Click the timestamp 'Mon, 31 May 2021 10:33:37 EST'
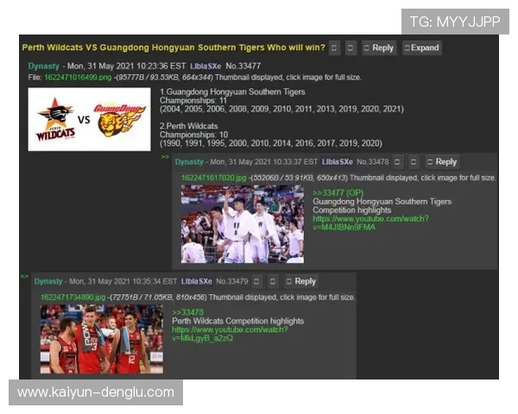The width and height of the screenshot is (518, 414). (263, 162)
